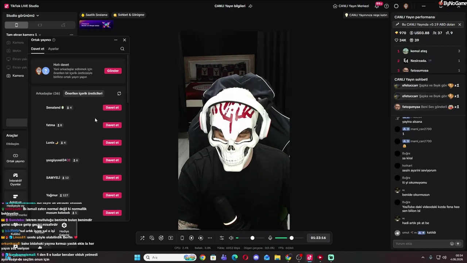Switch to the Davet et tab
The image size is (467, 263).
coord(38,49)
